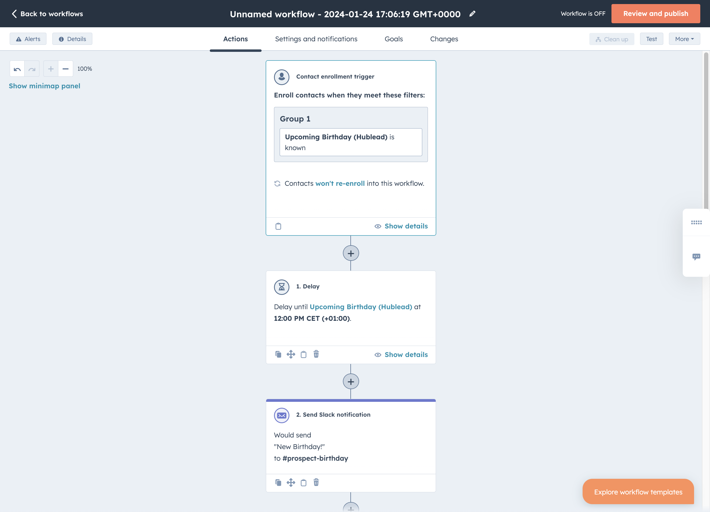710x512 pixels.
Task: Clone the Send Slack notification action
Action: click(x=278, y=483)
